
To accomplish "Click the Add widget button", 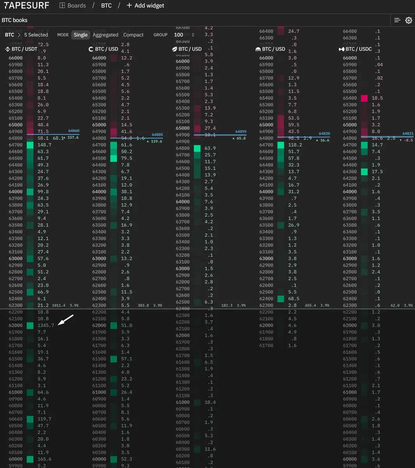I will [x=145, y=5].
